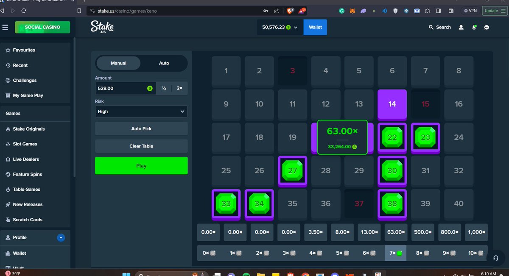Deselect keno number 34
This screenshot has width=509, height=276.
point(259,204)
